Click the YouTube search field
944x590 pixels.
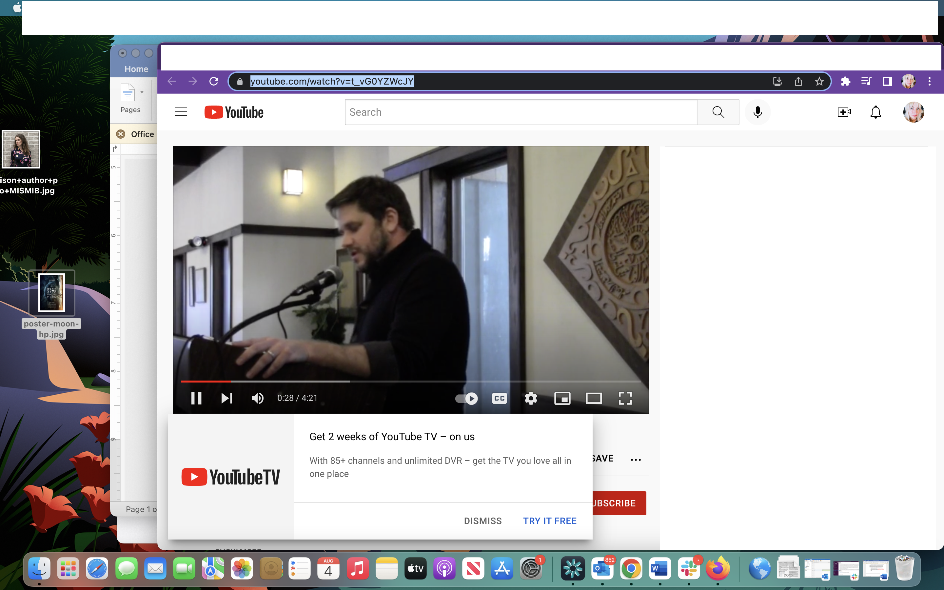(521, 112)
